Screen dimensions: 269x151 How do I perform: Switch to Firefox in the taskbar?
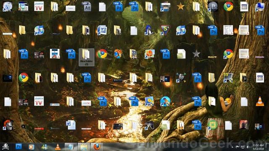[97, 147]
